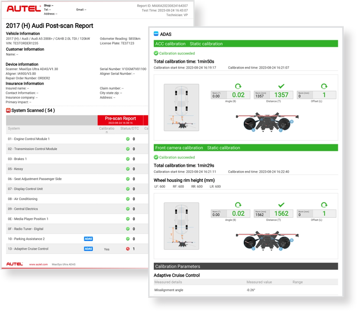Click the red fault icon for Adaptive Cruise Control

(128, 249)
